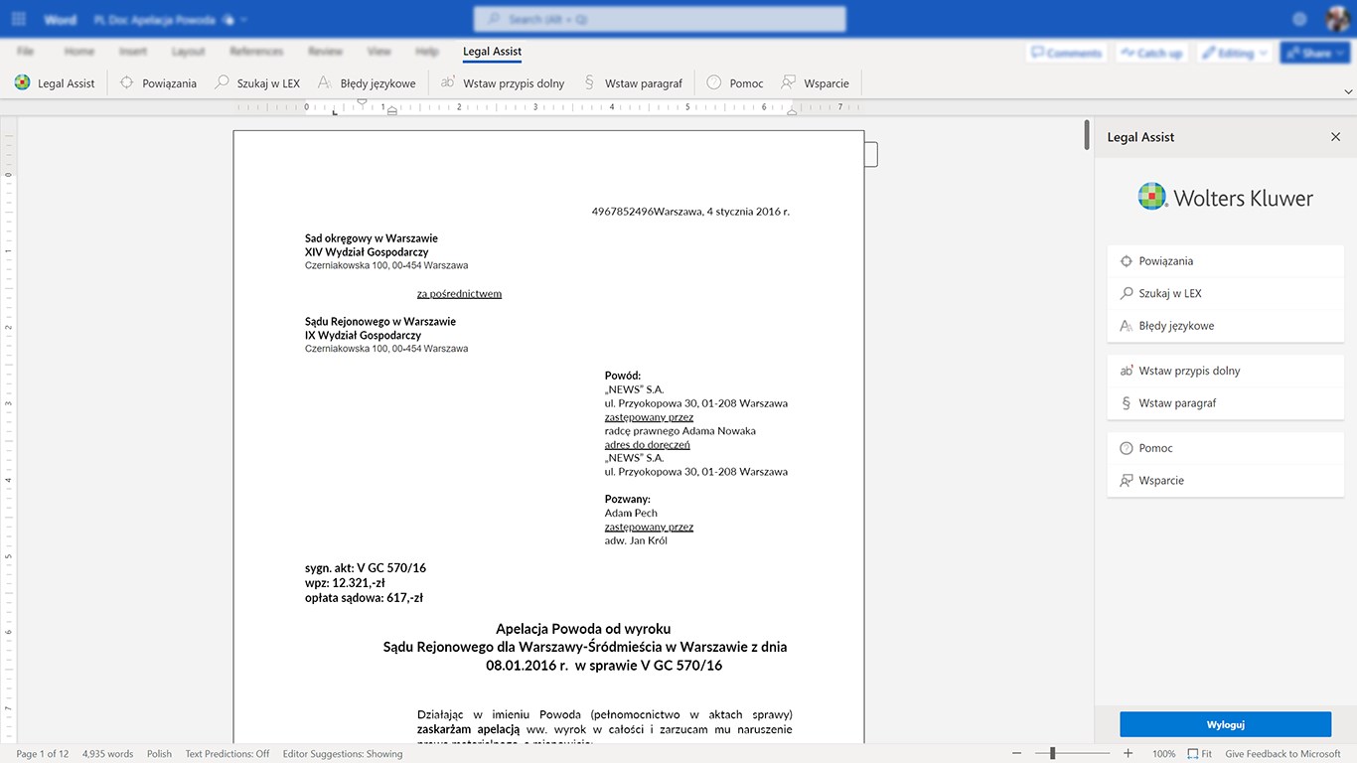
Task: Click the Search box in title bar
Action: [660, 19]
